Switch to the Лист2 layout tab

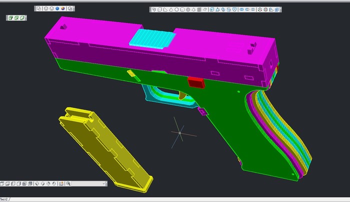coord(5,199)
